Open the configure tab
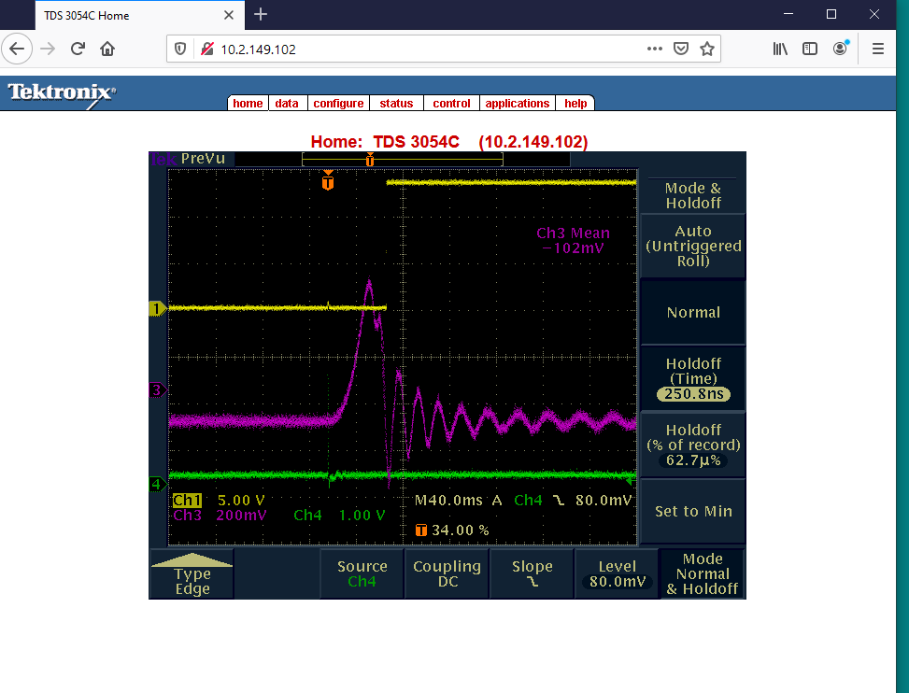909x693 pixels. [338, 104]
